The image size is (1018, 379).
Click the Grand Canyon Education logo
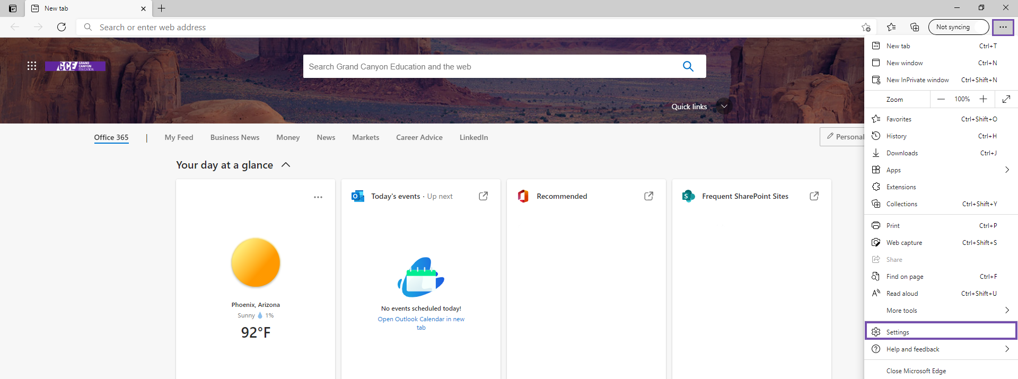(75, 66)
